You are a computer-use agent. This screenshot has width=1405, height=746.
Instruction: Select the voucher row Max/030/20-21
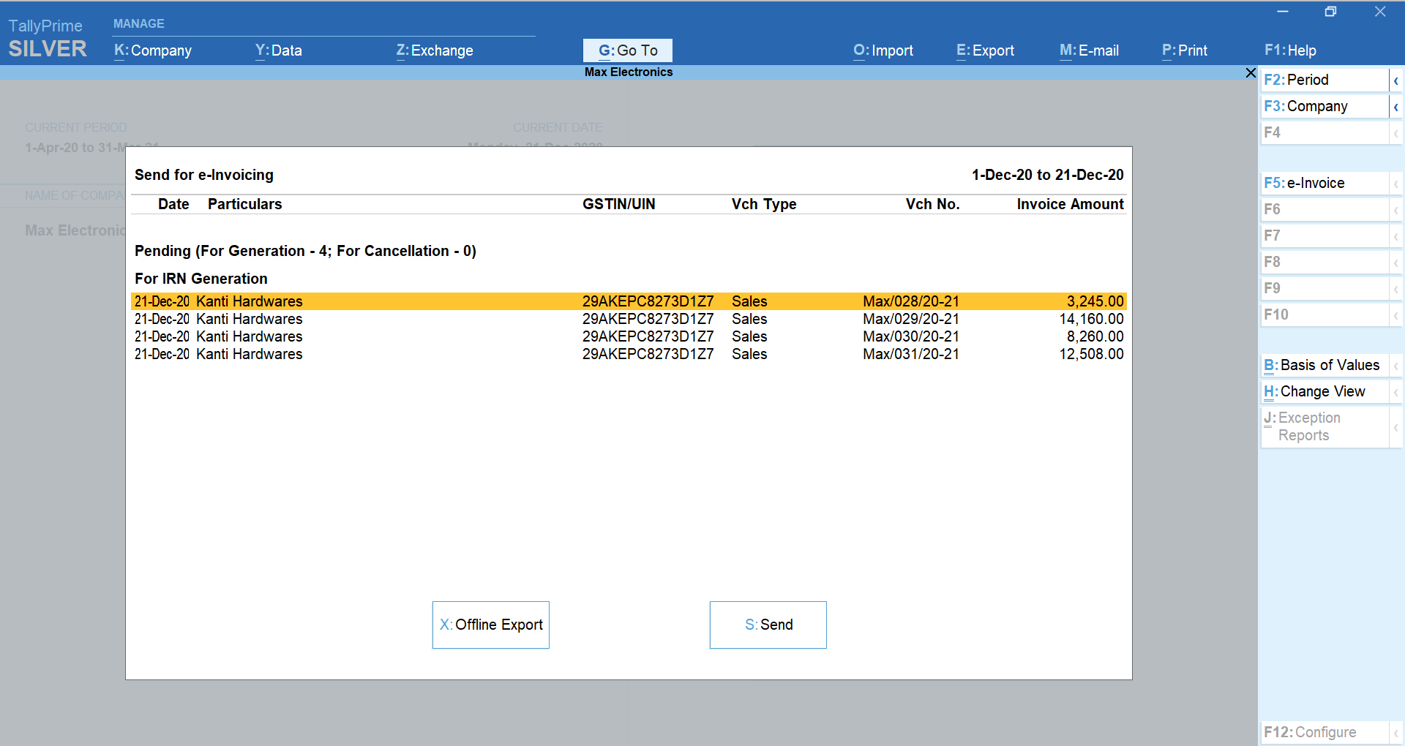629,336
